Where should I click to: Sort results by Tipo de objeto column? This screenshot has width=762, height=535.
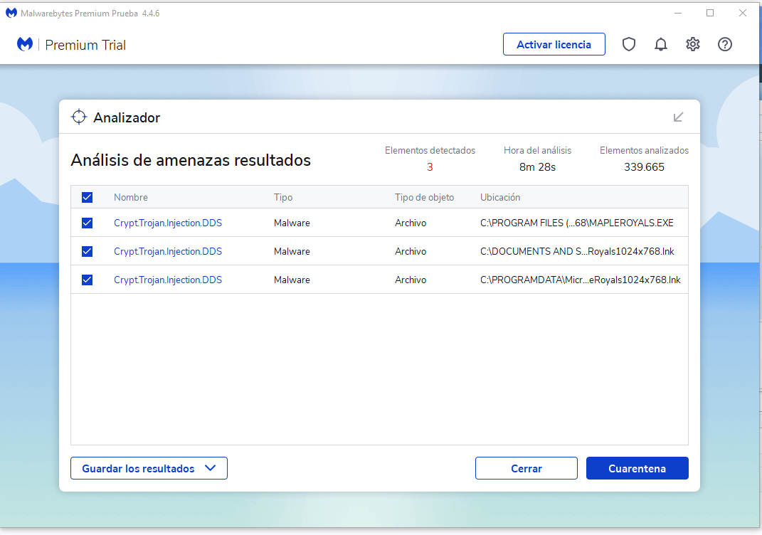[x=424, y=197]
